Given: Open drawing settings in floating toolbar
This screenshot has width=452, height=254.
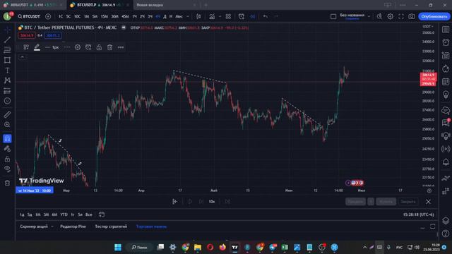Looking at the screenshot, I should coord(78,47).
